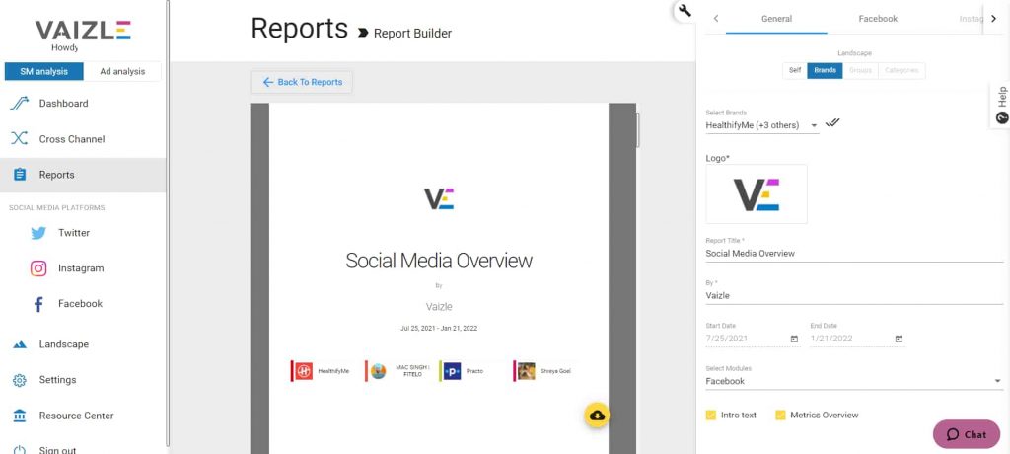
Task: Open Instagram platform page
Action: (x=83, y=268)
